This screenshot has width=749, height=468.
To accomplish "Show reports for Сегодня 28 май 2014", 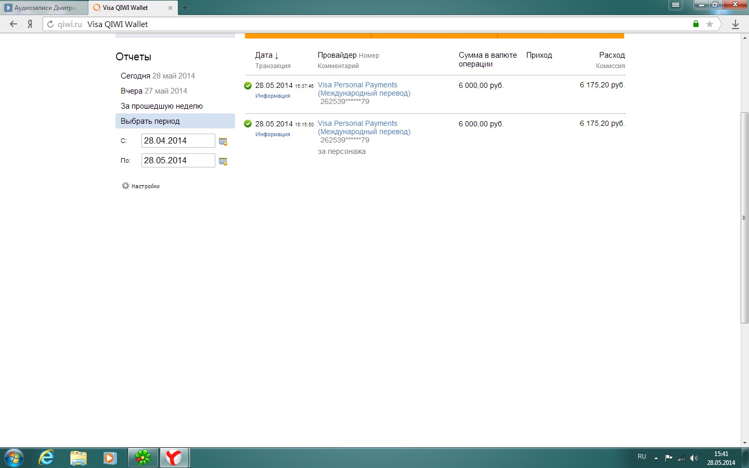I will (x=158, y=76).
